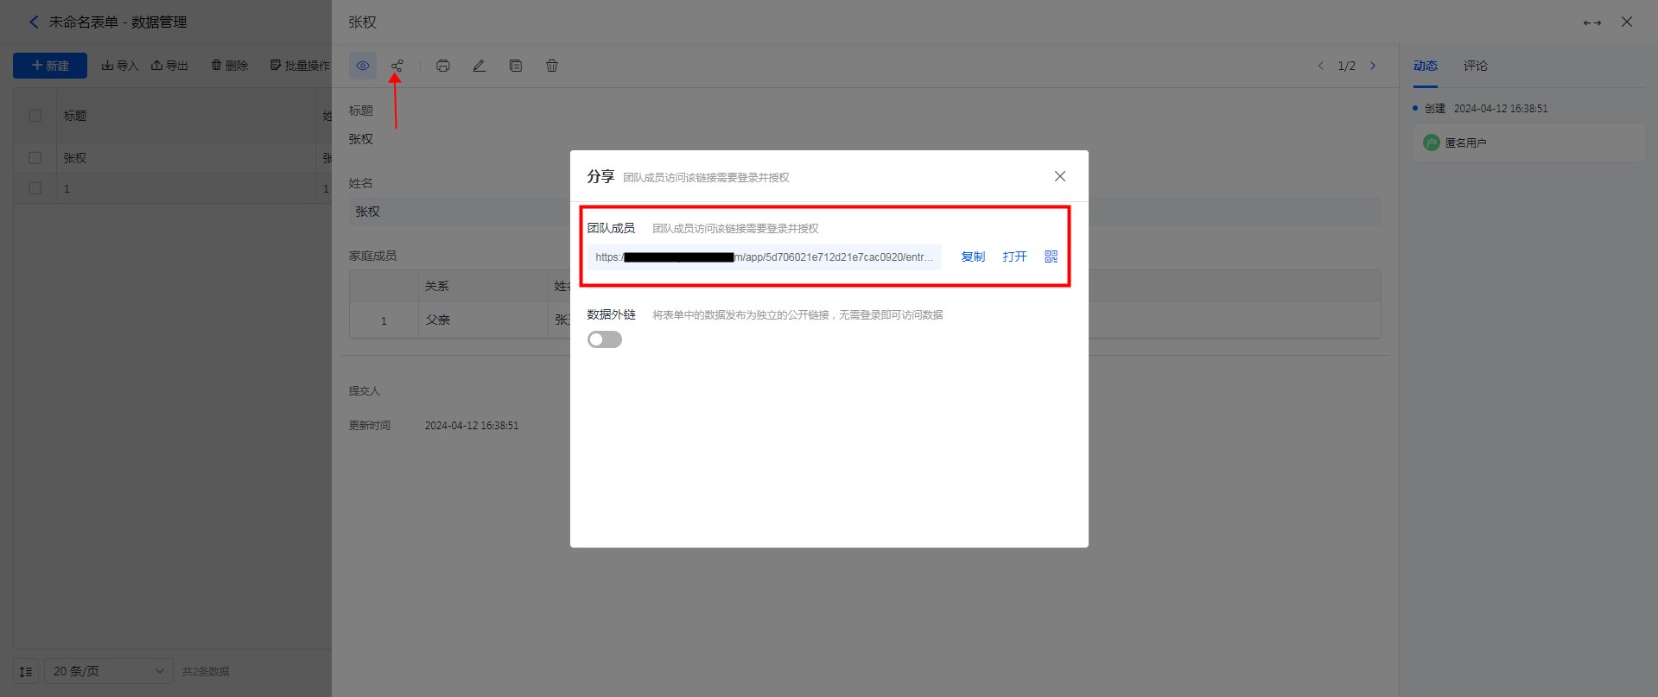
Task: Check the box for row 张权
Action: point(35,158)
